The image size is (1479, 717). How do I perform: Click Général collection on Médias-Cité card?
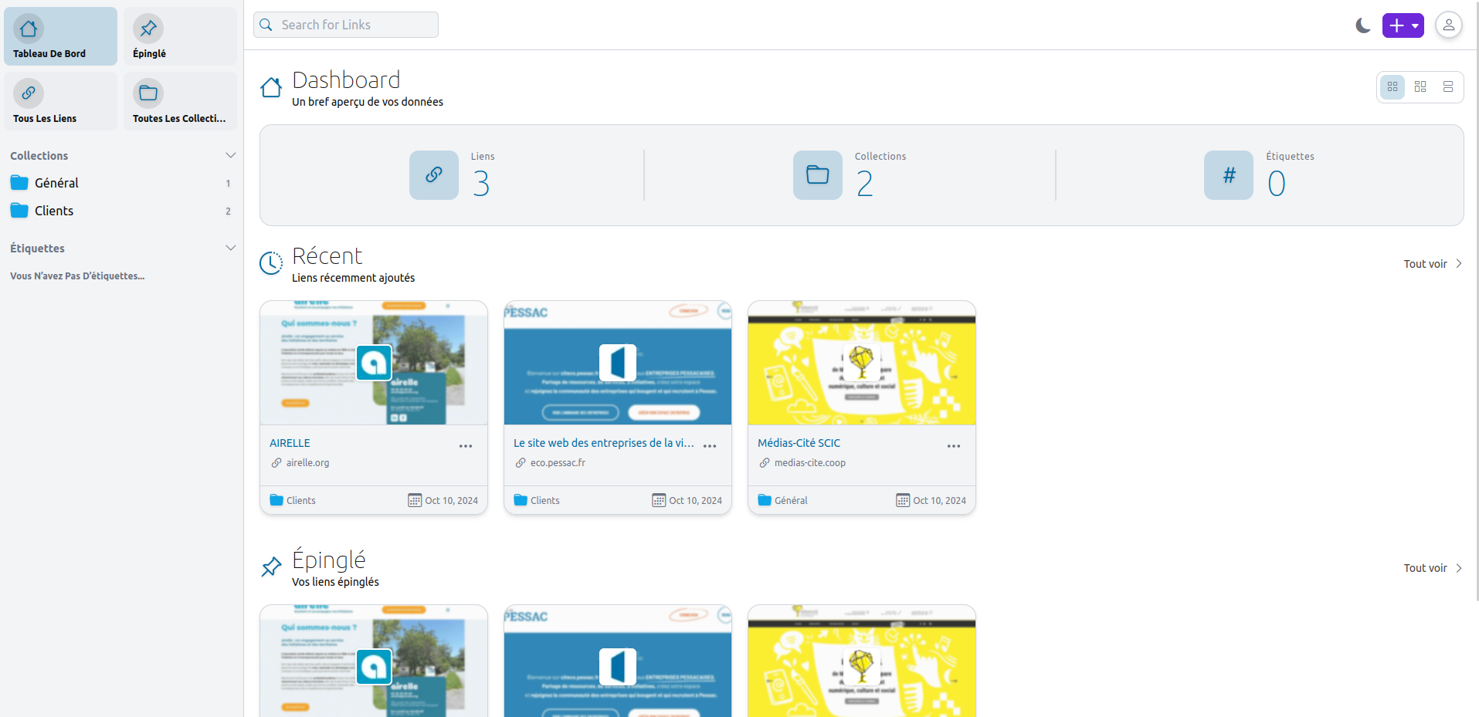pos(782,500)
